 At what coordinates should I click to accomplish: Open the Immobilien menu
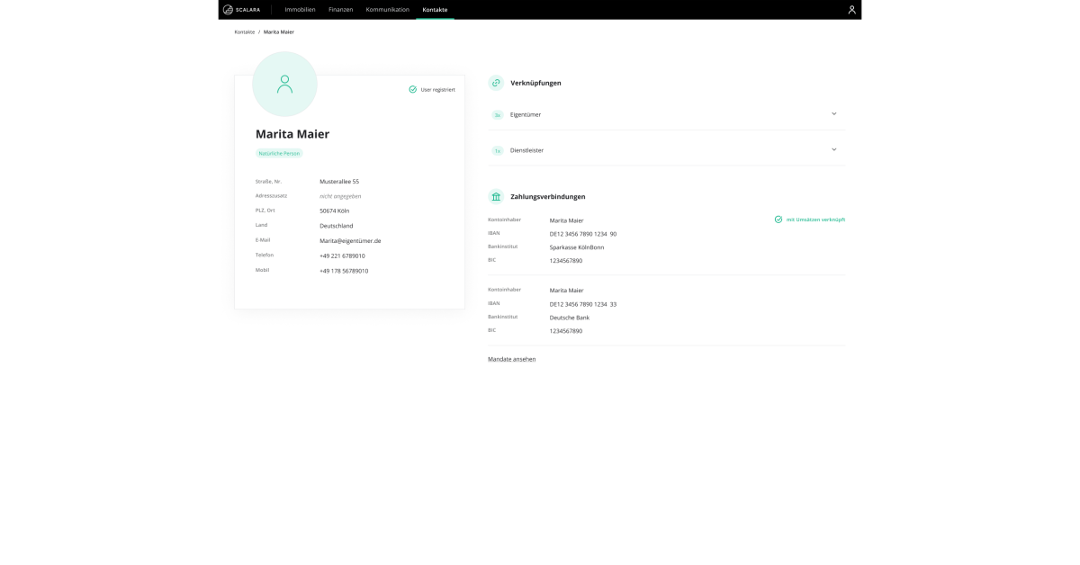pyautogui.click(x=300, y=10)
